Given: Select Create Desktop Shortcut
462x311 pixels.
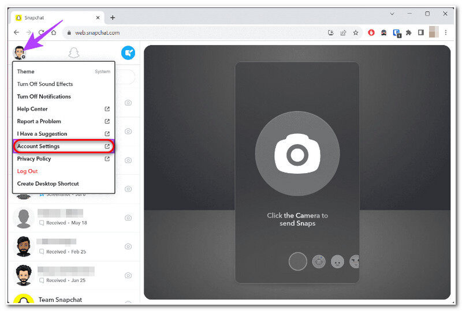Looking at the screenshot, I should point(64,183).
